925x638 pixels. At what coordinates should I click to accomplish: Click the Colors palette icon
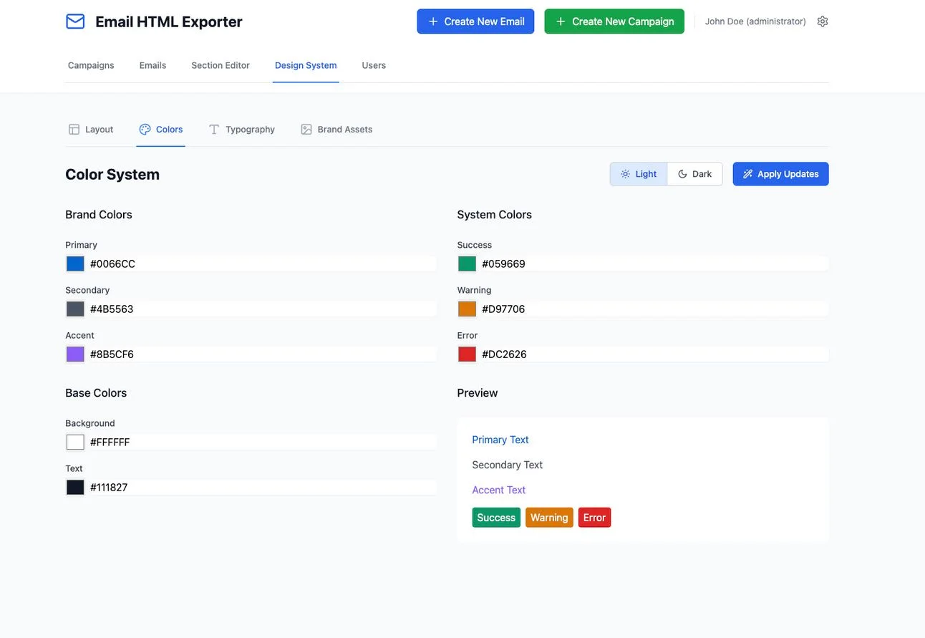point(145,130)
